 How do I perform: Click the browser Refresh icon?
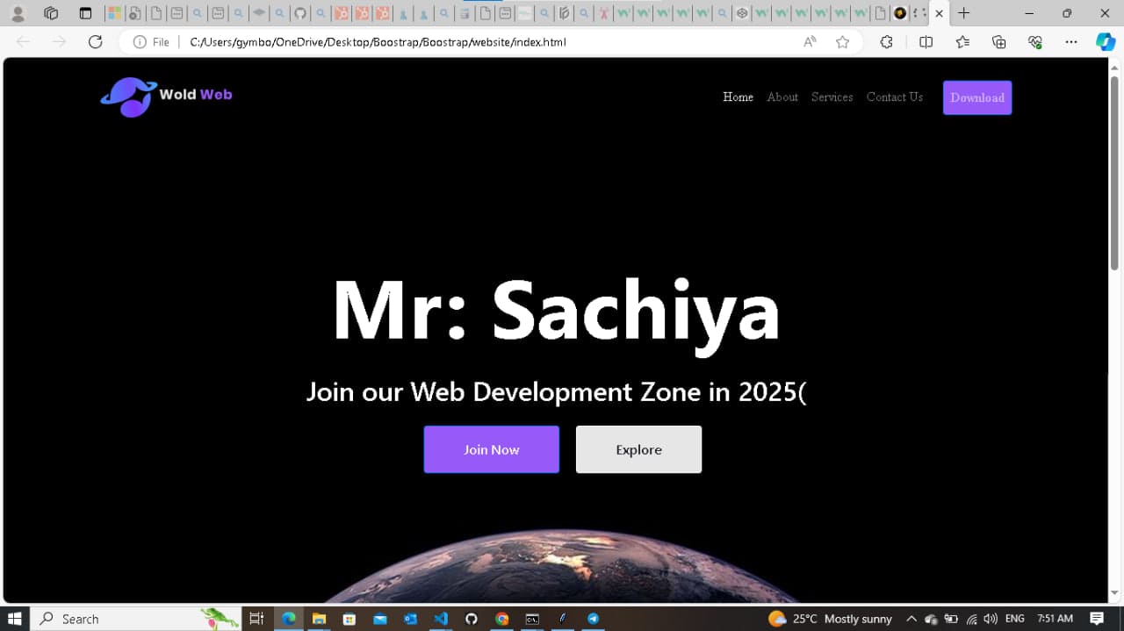[95, 42]
